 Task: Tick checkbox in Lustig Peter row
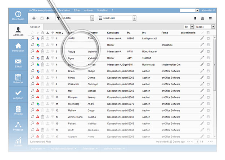(208, 38)
